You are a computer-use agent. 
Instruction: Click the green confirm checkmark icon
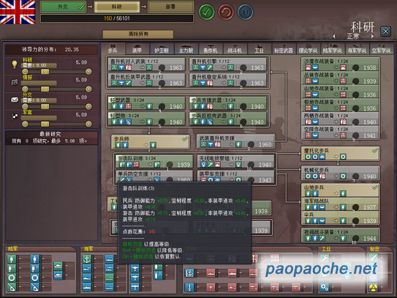(206, 12)
